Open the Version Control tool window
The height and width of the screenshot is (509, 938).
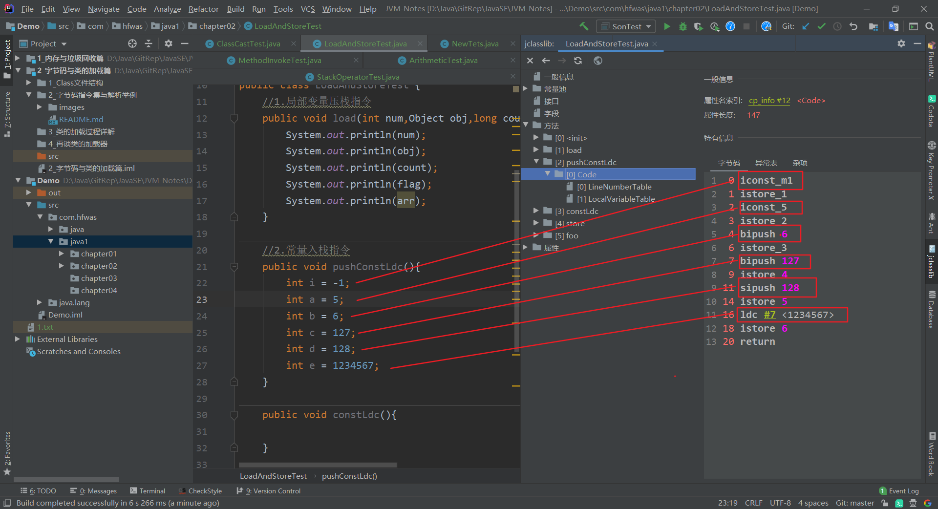(269, 491)
